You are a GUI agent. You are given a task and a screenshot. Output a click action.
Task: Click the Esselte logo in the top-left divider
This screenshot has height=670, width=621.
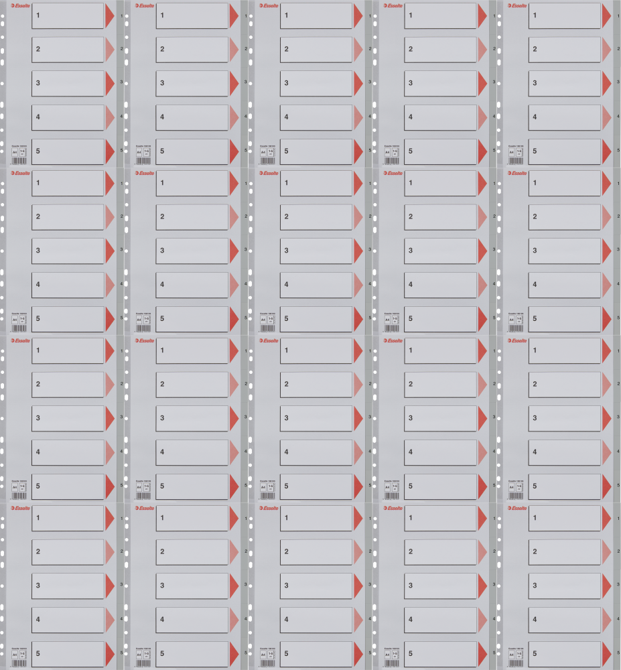19,5
